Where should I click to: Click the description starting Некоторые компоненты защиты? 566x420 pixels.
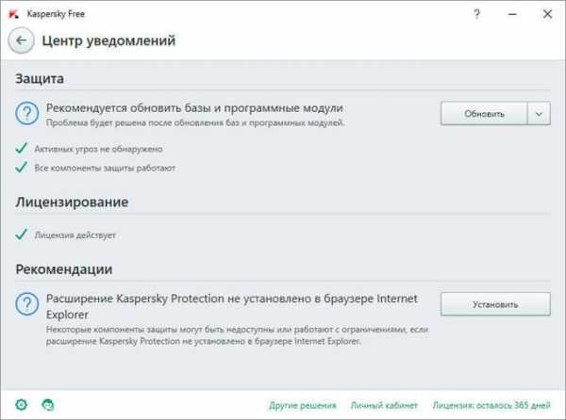tap(237, 335)
